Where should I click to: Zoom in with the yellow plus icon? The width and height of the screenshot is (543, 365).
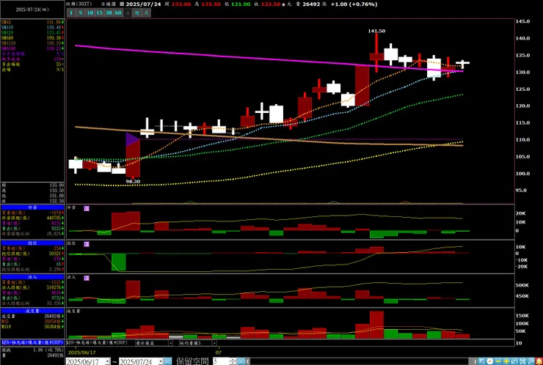pos(506,361)
